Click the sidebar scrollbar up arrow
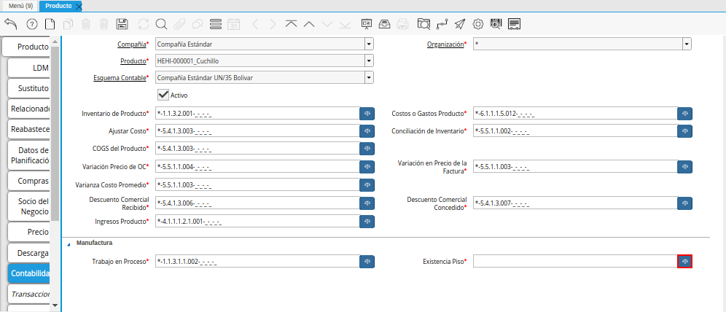 (x=55, y=42)
